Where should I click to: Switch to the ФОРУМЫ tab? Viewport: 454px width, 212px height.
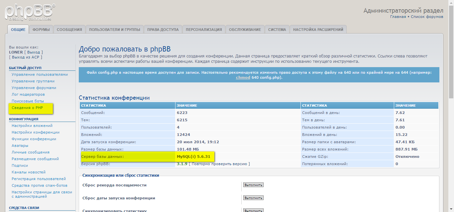click(41, 30)
